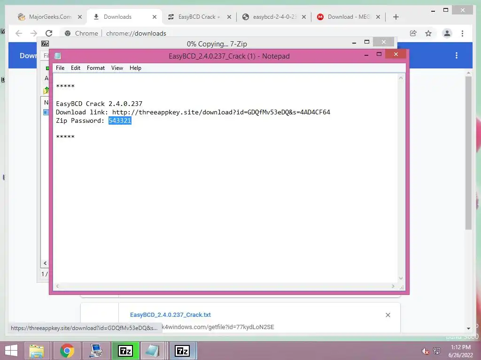Open the Chrome three-dot menu
This screenshot has height=360, width=481.
pos(462,33)
